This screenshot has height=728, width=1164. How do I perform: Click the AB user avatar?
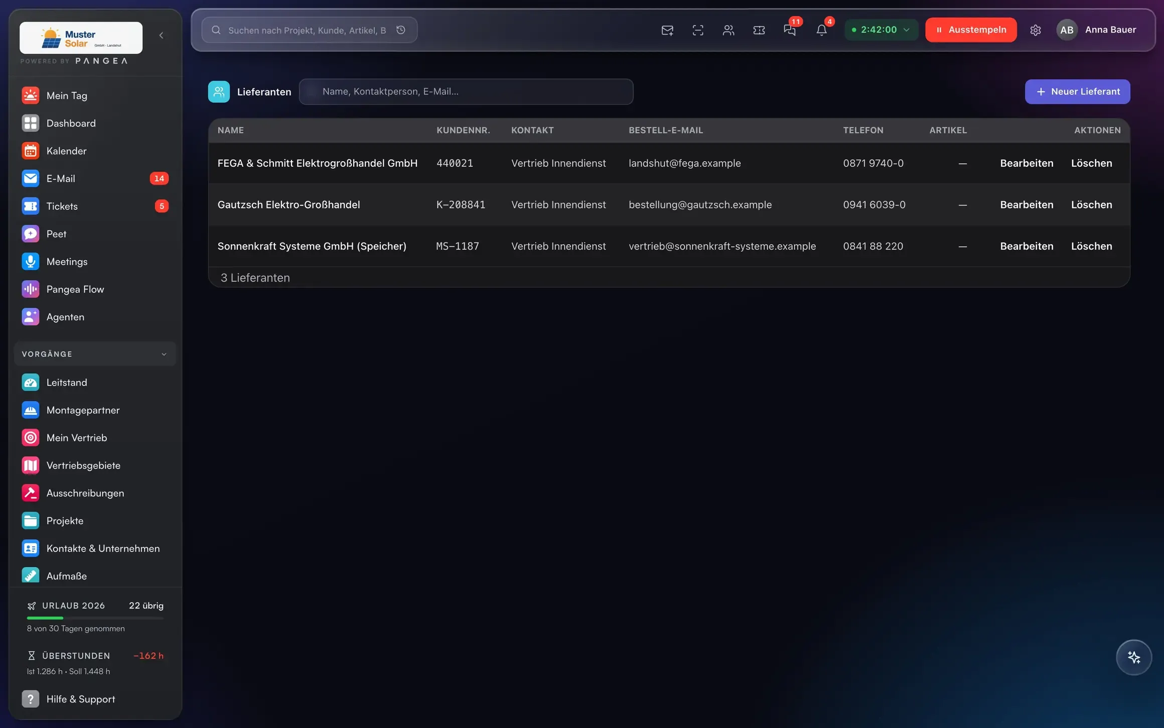point(1067,30)
